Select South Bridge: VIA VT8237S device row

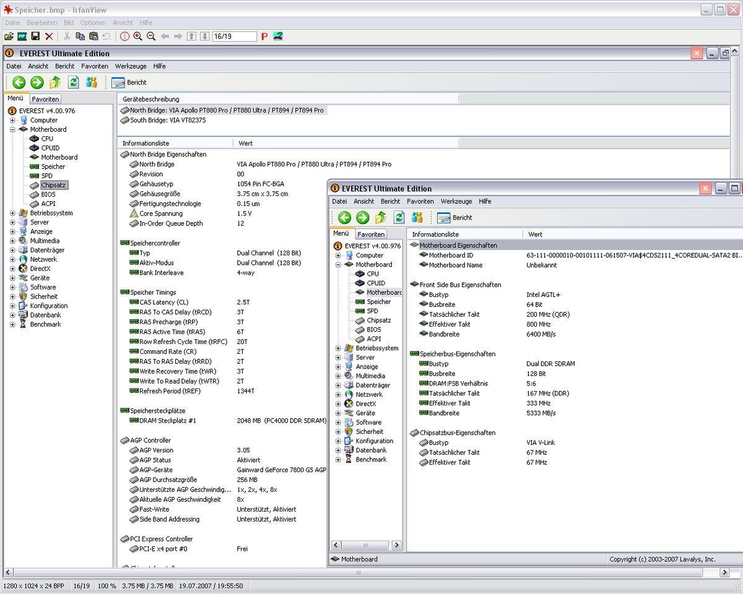click(163, 120)
